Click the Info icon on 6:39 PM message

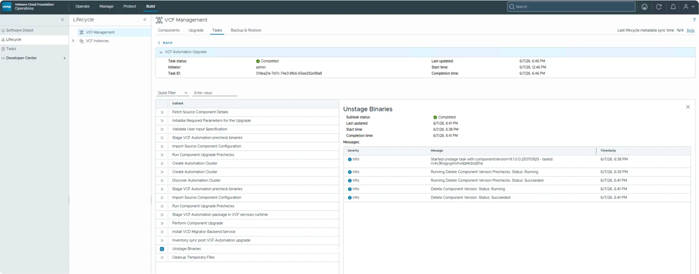point(350,172)
